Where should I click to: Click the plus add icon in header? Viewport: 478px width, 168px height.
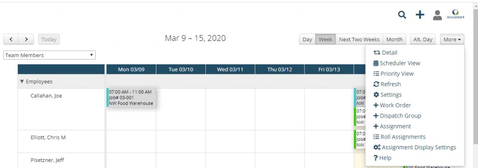pyautogui.click(x=420, y=14)
